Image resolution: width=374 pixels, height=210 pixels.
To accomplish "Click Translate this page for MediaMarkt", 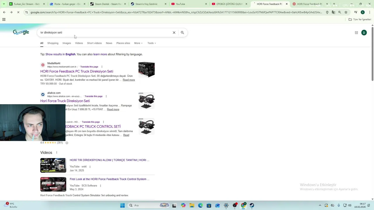I will [89, 67].
